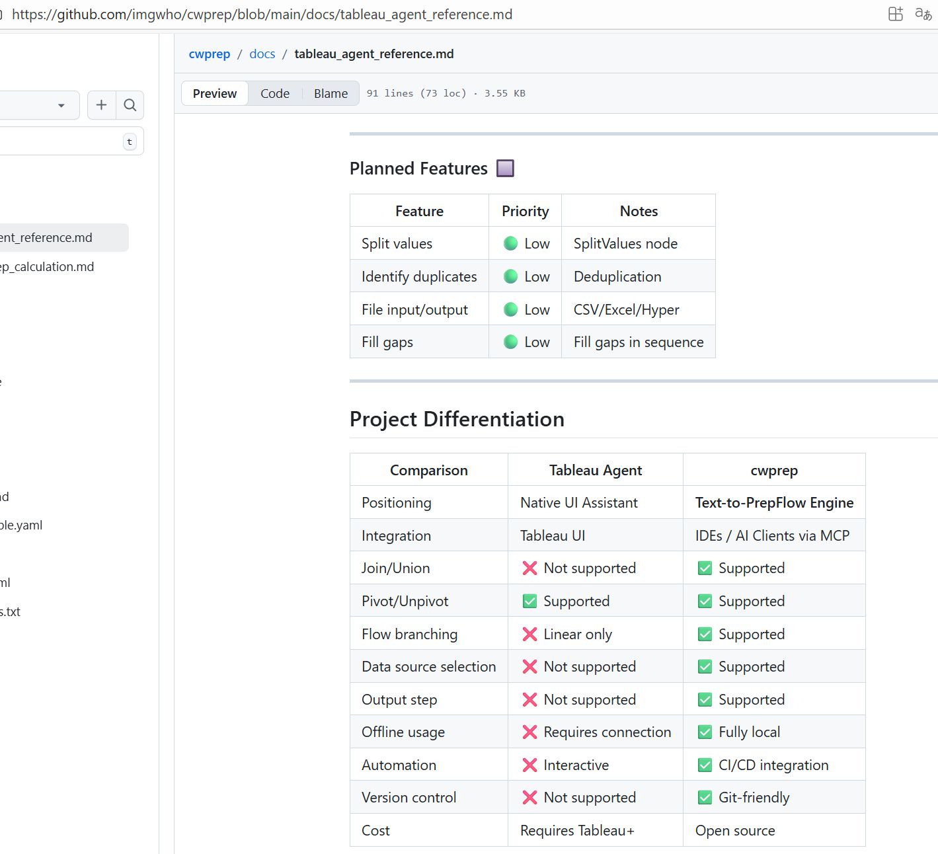Click the green circle in Identify duplicates row
This screenshot has width=938, height=854.
[511, 276]
